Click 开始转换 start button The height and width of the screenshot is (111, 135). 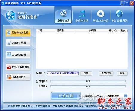(66, 96)
